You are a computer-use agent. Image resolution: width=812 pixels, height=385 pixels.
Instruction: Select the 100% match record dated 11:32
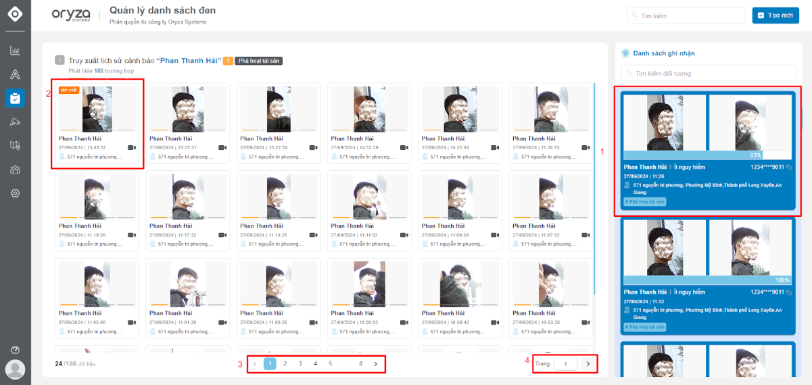click(708, 276)
